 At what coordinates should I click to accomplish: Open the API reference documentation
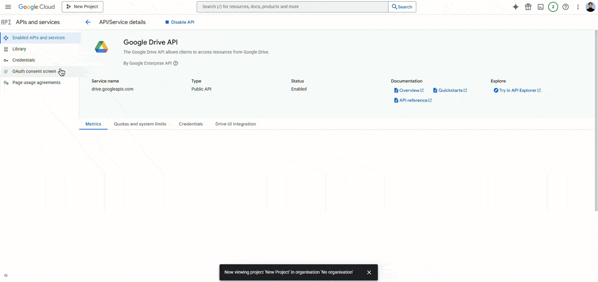pyautogui.click(x=413, y=100)
